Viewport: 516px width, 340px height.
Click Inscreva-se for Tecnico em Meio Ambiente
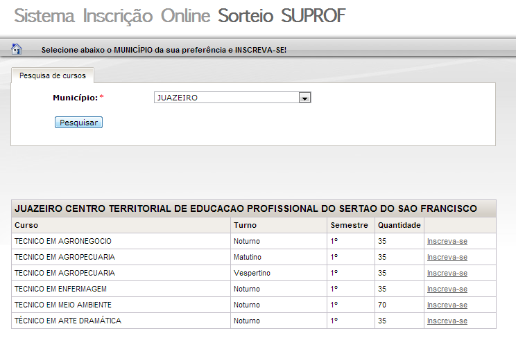[447, 305]
